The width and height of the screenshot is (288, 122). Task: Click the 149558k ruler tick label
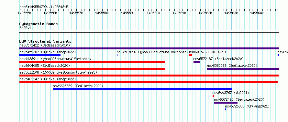[x=102, y=13]
